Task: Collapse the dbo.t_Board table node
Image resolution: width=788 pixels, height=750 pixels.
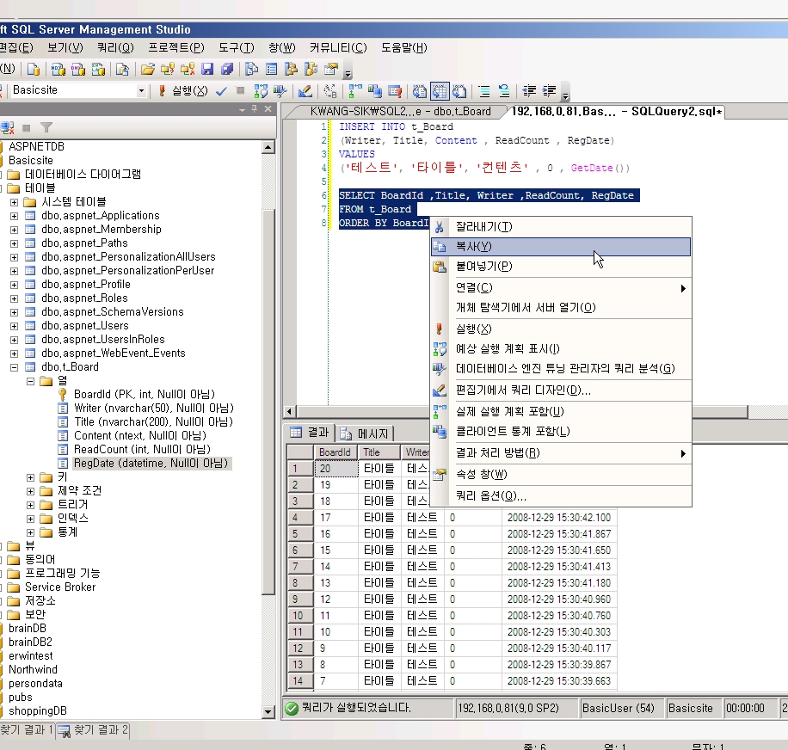Action: pyautogui.click(x=14, y=367)
